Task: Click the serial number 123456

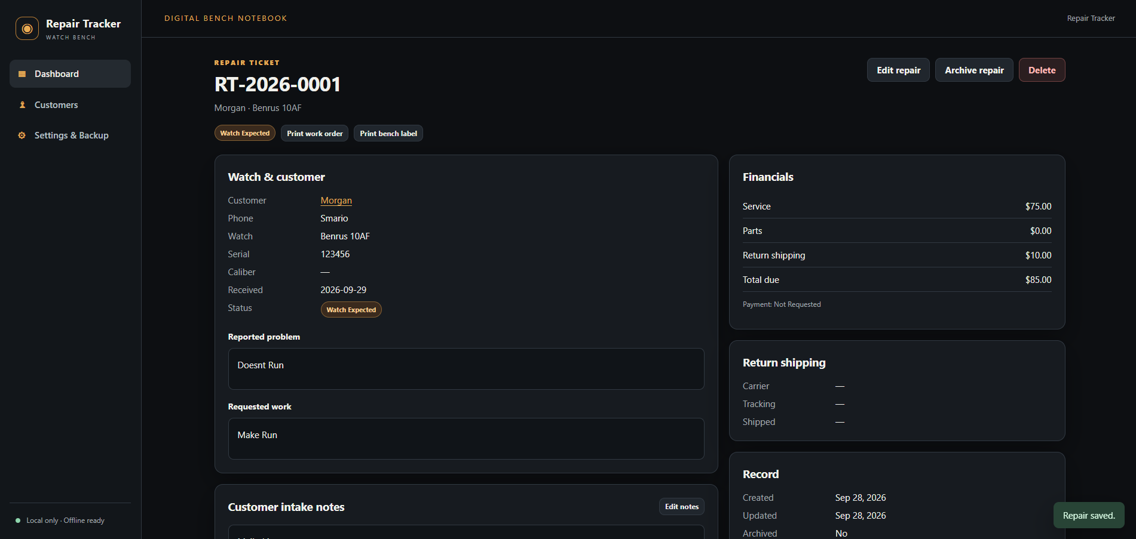Action: pos(335,254)
